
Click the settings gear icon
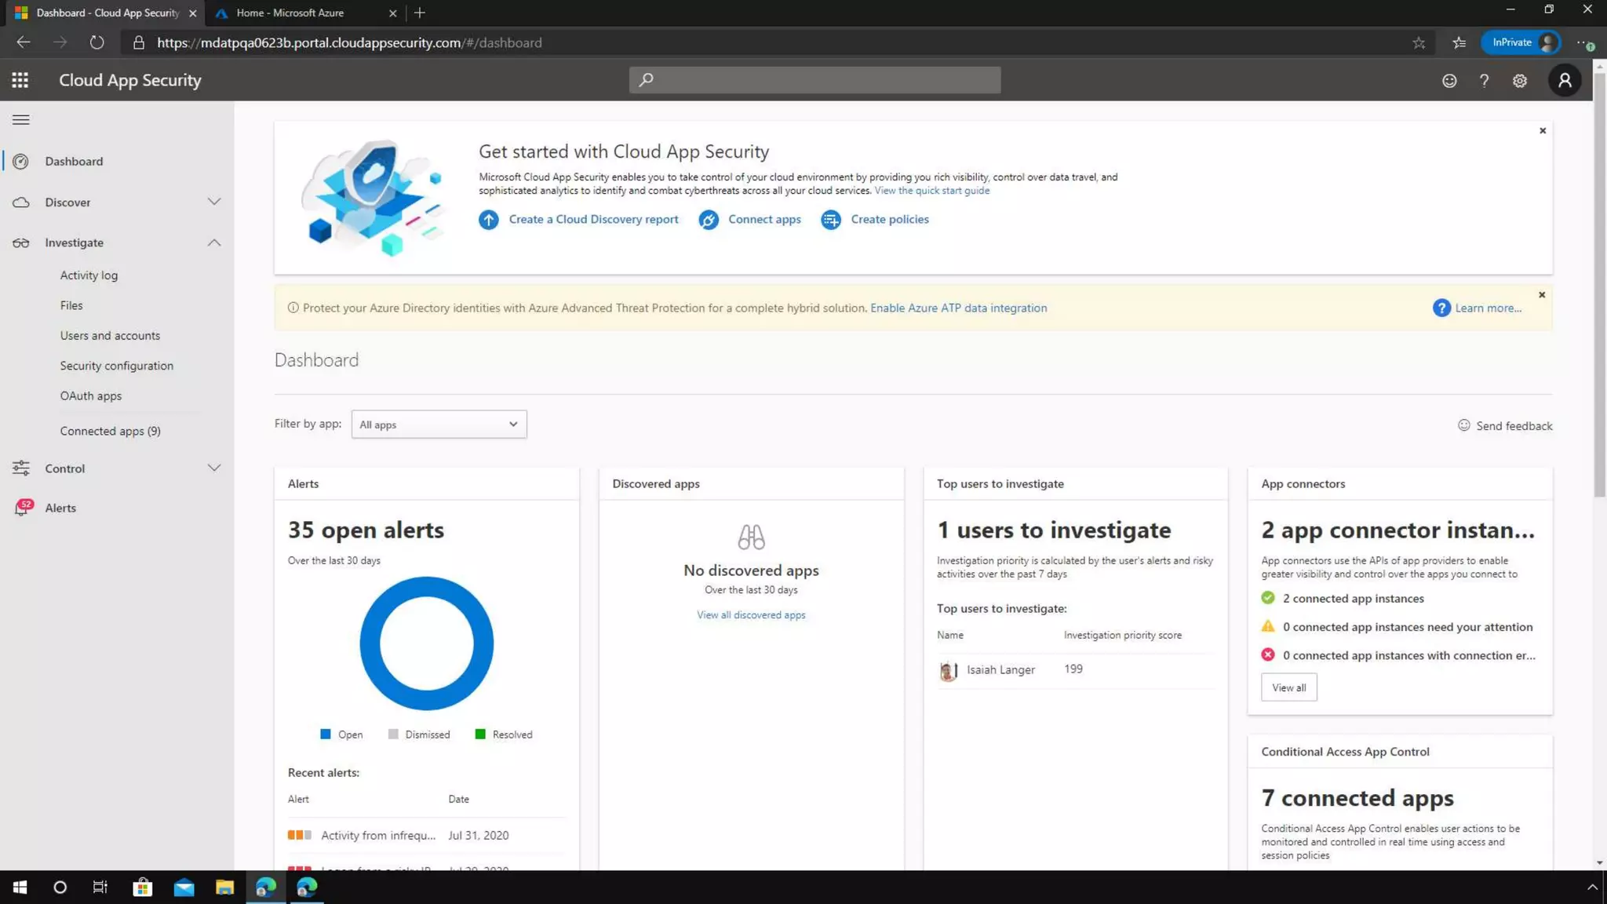[x=1520, y=81]
